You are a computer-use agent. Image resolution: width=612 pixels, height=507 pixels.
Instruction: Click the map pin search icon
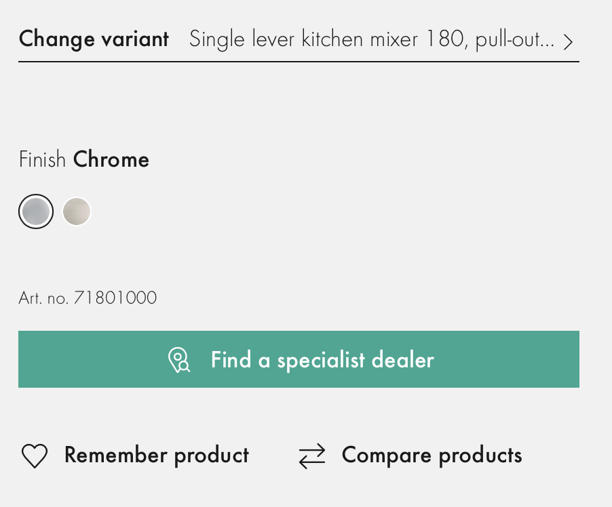click(178, 360)
